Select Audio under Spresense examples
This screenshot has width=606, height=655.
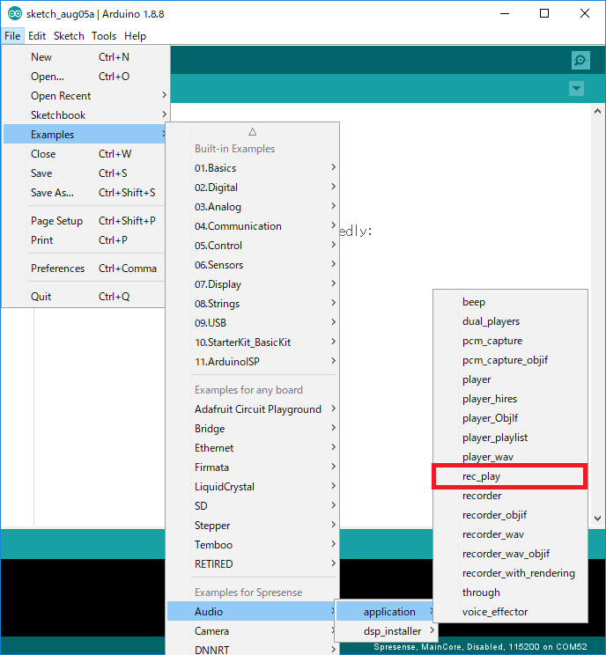[252, 612]
